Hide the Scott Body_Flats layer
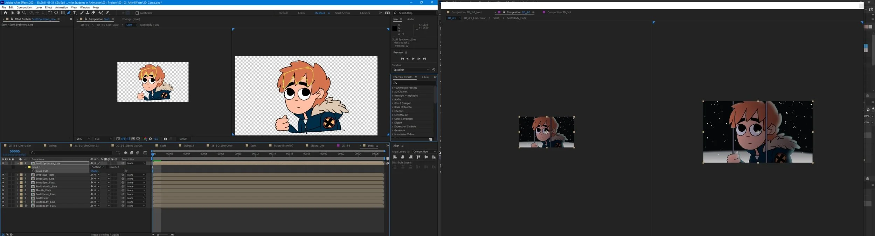The image size is (875, 236). point(3,206)
